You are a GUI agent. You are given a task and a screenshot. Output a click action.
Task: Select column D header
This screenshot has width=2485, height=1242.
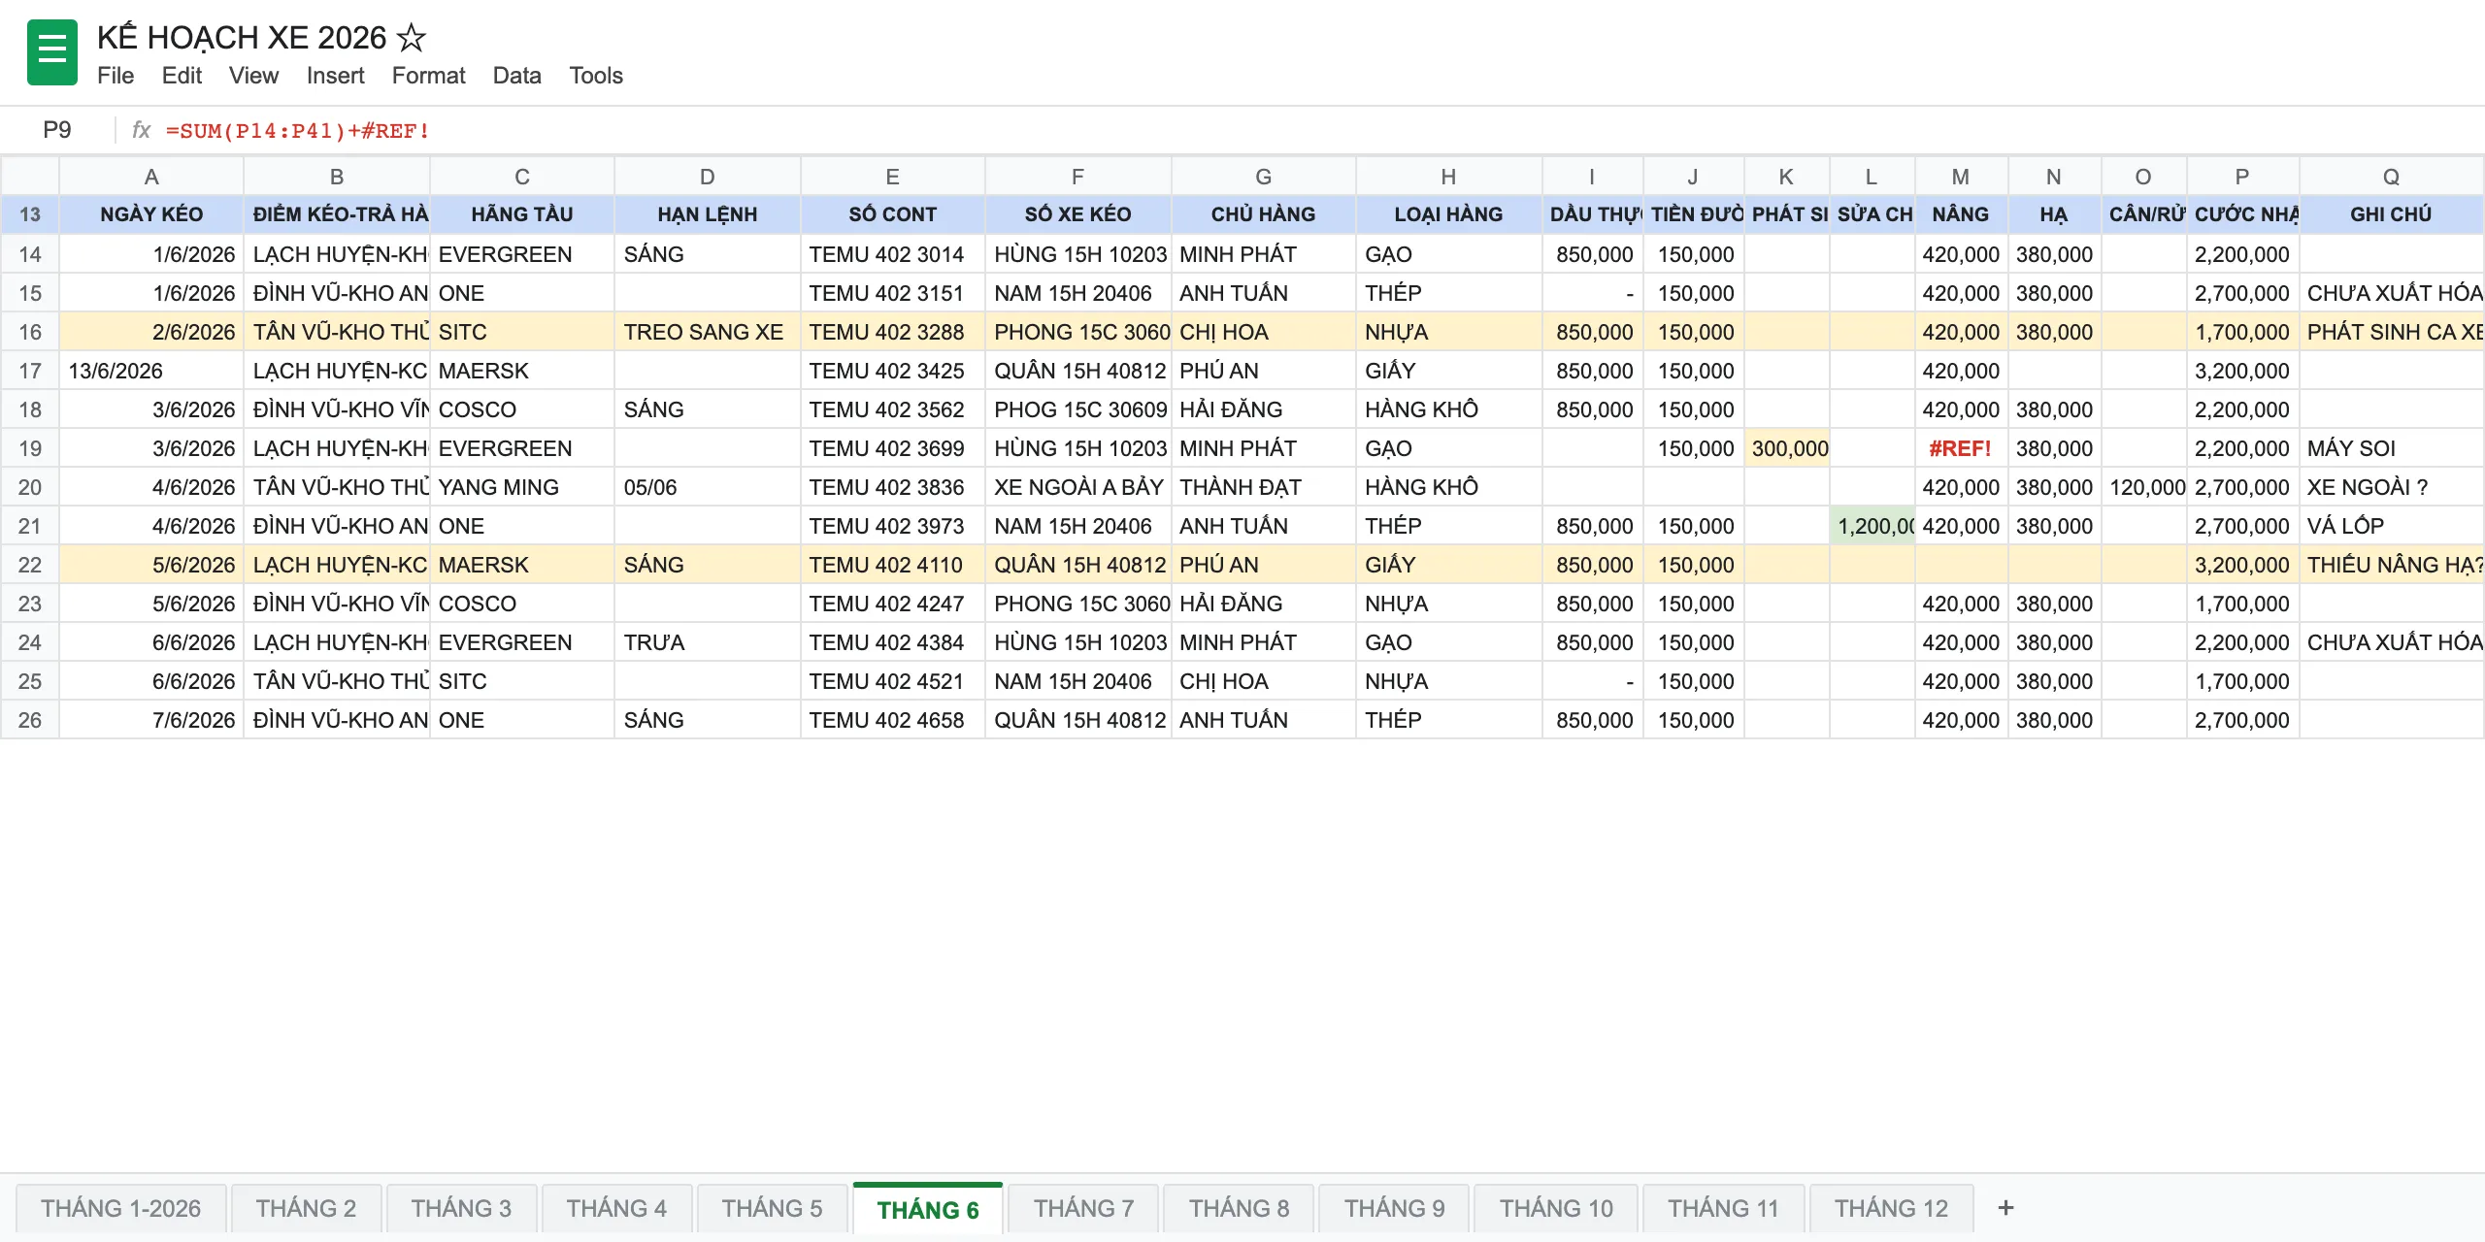[x=708, y=177]
